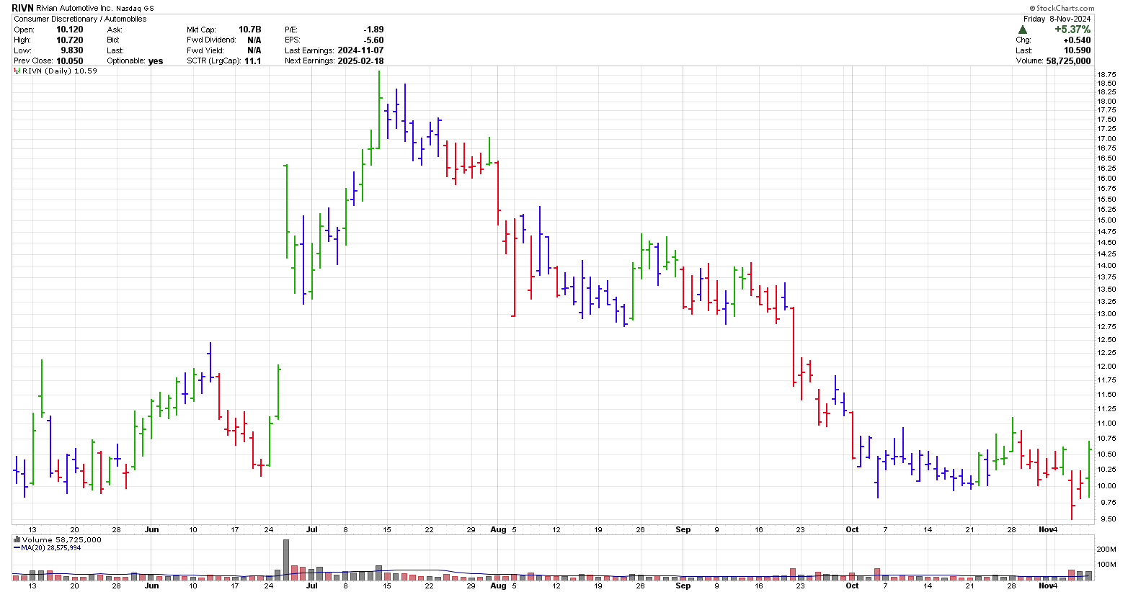Click Aug on the price chart date axis

pyautogui.click(x=498, y=529)
